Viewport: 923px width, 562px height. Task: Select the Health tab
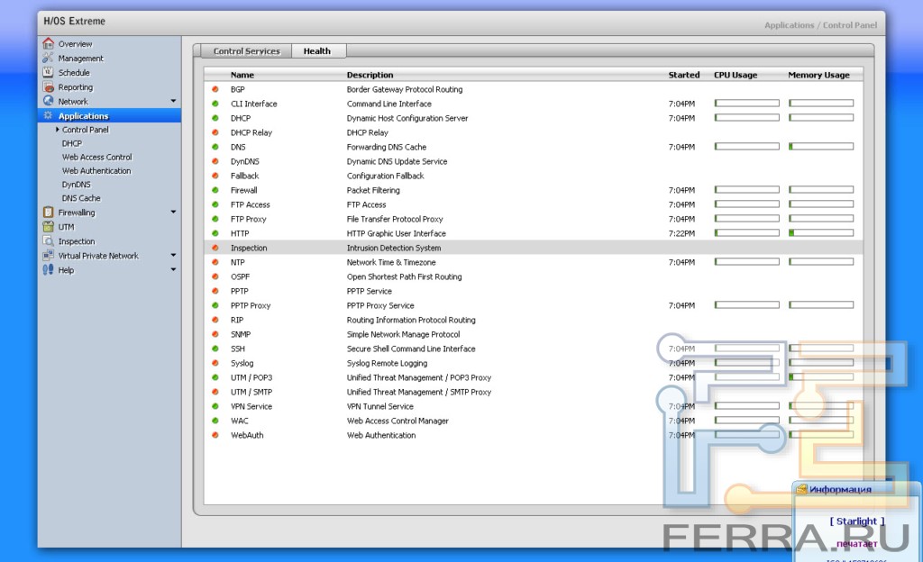tap(316, 51)
